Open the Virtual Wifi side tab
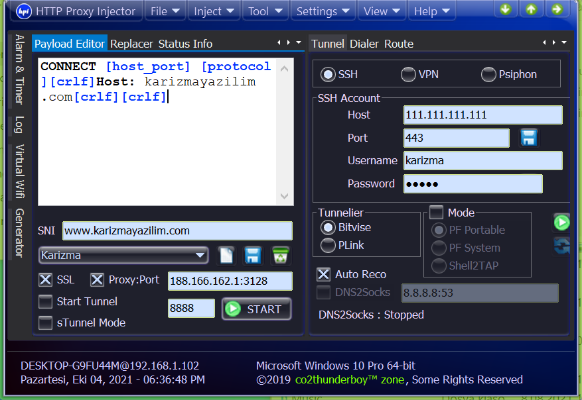Screen dimensions: 582x400 pyautogui.click(x=19, y=171)
